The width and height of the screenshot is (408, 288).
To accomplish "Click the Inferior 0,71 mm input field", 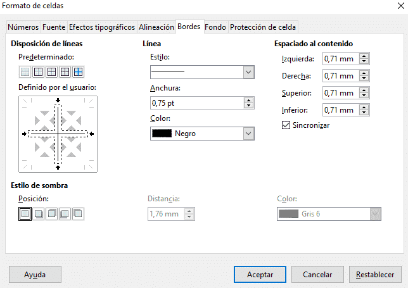I will (x=341, y=110).
